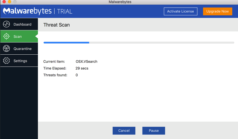Screen dimensions: 238x139
Task: Click the current item OSX.VSearch text
Action: tap(87, 61)
